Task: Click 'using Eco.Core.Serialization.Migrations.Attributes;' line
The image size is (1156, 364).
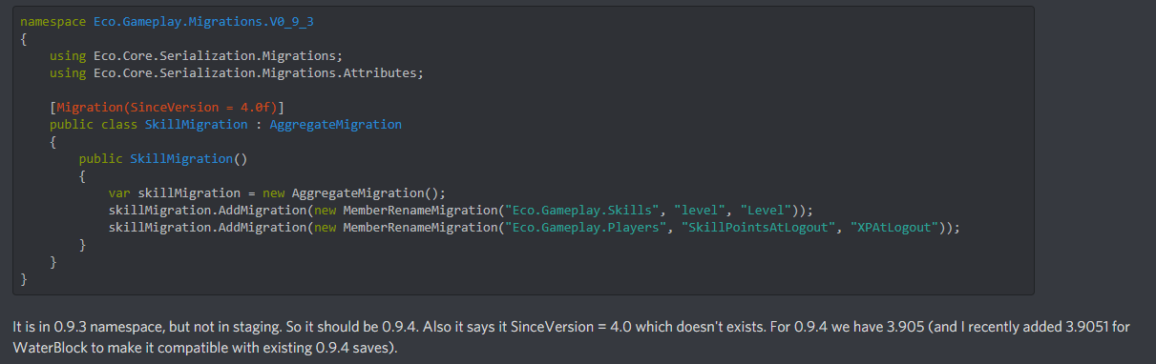Action: [x=236, y=72]
